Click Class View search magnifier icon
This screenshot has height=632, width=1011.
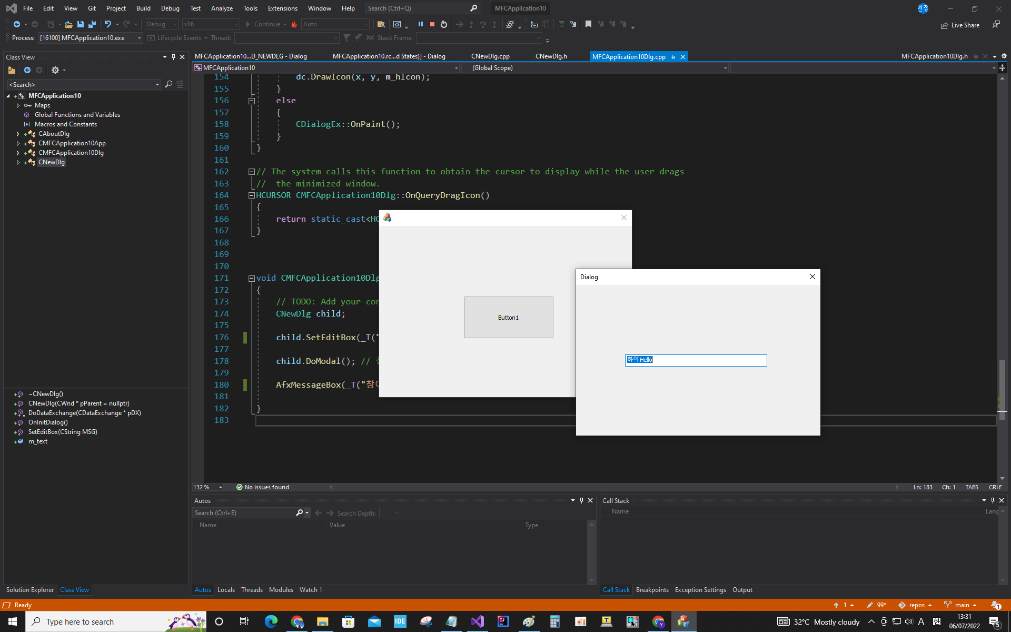point(168,84)
